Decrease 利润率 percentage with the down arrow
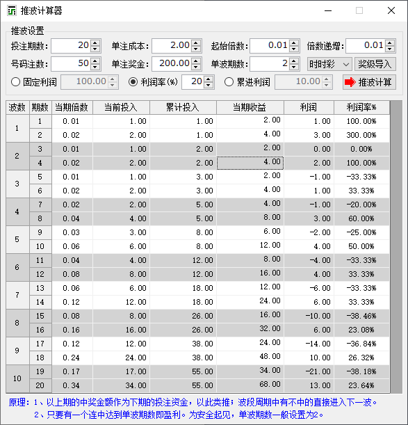Viewport: 408px width, 425px height. click(208, 85)
